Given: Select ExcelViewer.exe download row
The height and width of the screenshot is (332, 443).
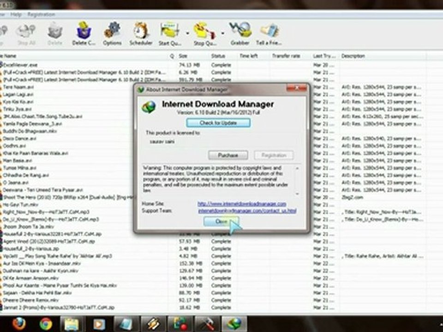Looking at the screenshot, I should click(x=20, y=65).
